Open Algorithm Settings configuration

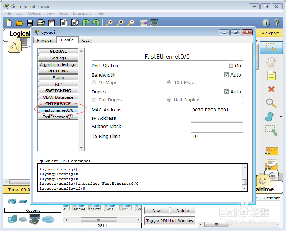click(x=58, y=64)
